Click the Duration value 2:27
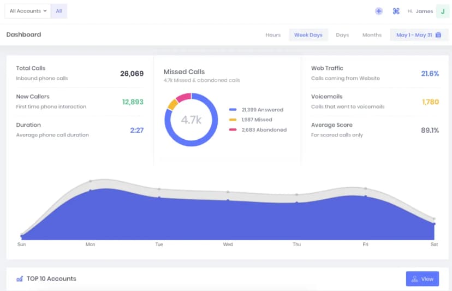The image size is (452, 291). pos(136,130)
